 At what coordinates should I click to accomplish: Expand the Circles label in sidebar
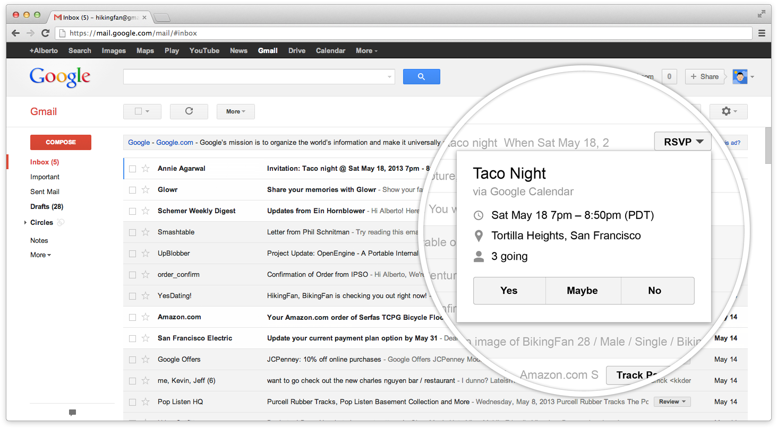[x=25, y=223]
